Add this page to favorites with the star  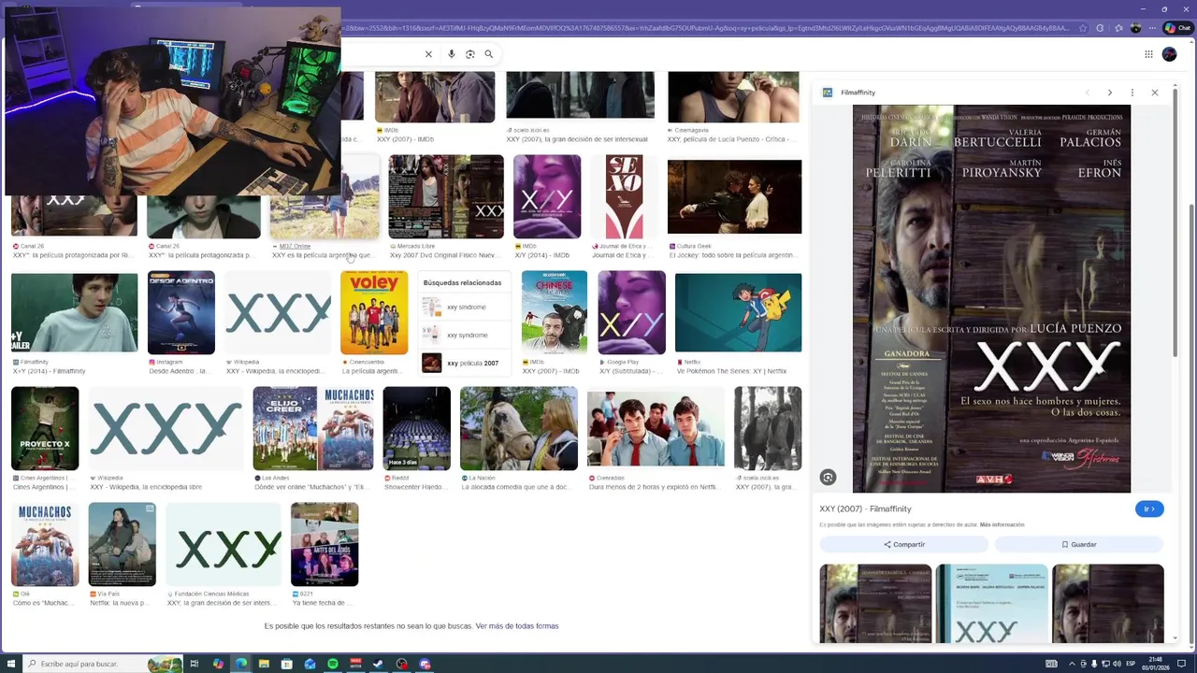[x=1083, y=28]
